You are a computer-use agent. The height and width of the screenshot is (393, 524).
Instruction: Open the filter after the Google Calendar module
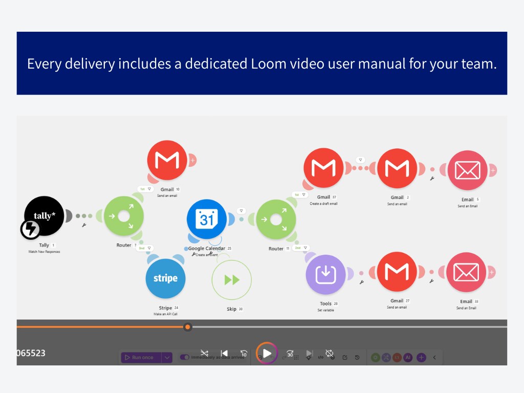(x=242, y=211)
